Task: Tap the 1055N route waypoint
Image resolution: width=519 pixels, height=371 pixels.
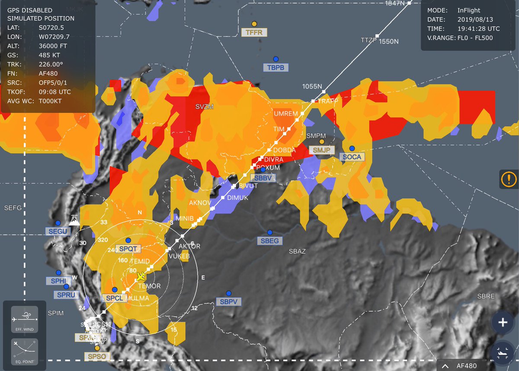Action: tap(323, 91)
